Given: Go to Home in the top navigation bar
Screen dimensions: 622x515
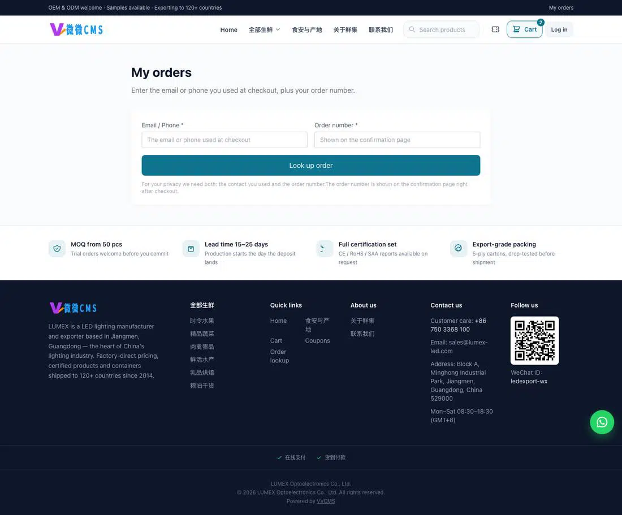Looking at the screenshot, I should point(229,30).
